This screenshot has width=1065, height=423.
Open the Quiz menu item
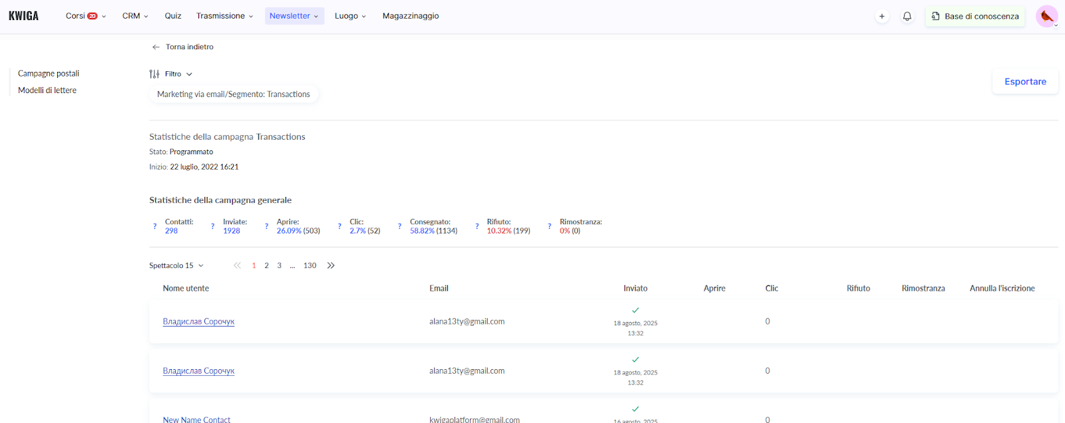[173, 16]
